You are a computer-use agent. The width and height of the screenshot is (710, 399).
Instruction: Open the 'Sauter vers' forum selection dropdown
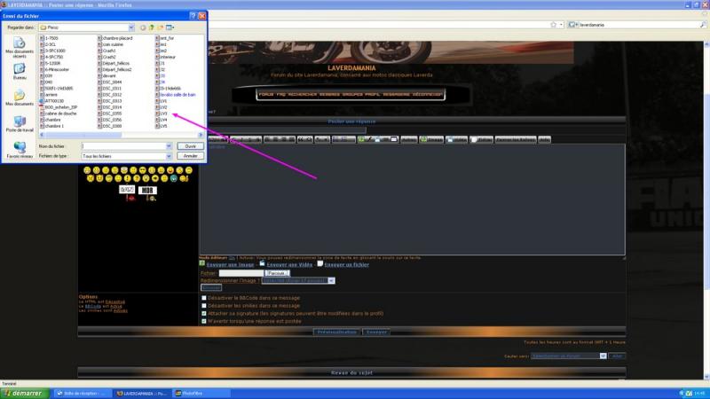tap(603, 356)
